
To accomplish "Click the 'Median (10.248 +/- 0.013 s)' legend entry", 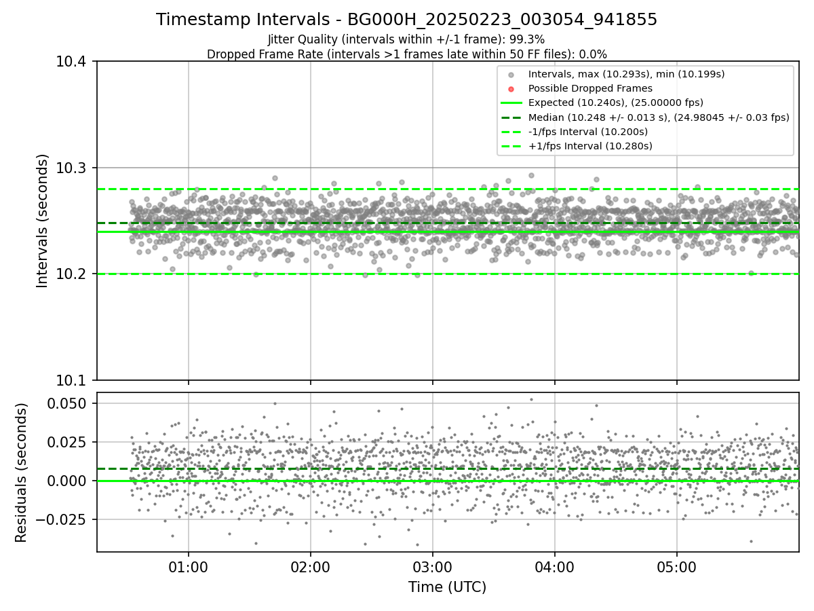I will pyautogui.click(x=659, y=117).
